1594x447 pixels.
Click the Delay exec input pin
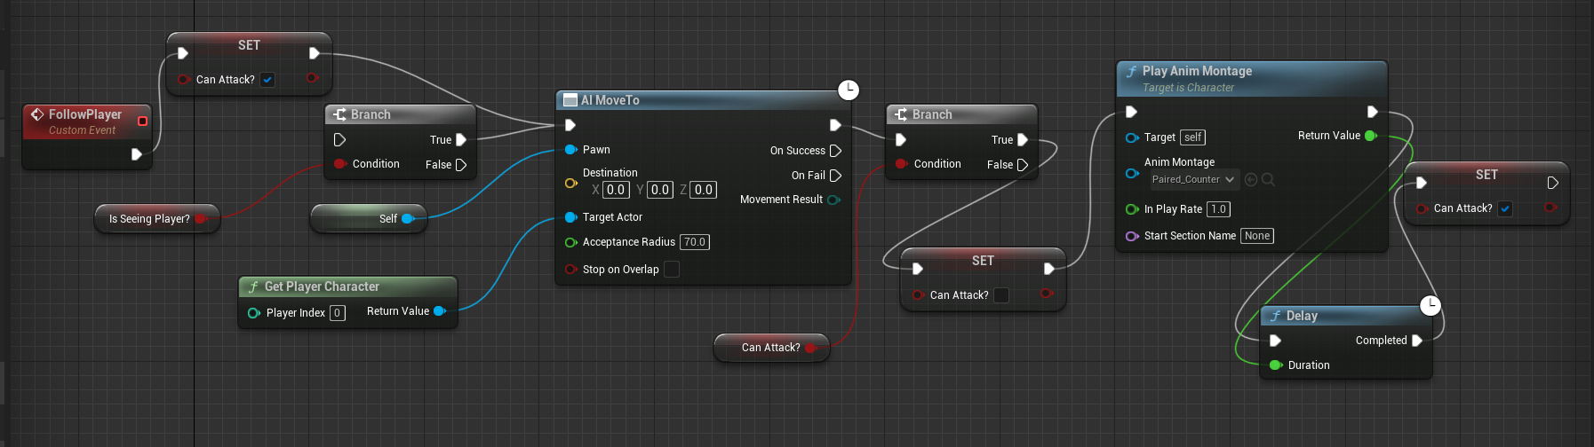click(x=1276, y=341)
